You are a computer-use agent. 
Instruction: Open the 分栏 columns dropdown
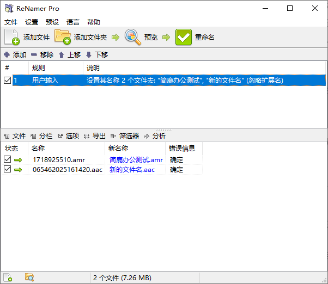click(x=41, y=136)
